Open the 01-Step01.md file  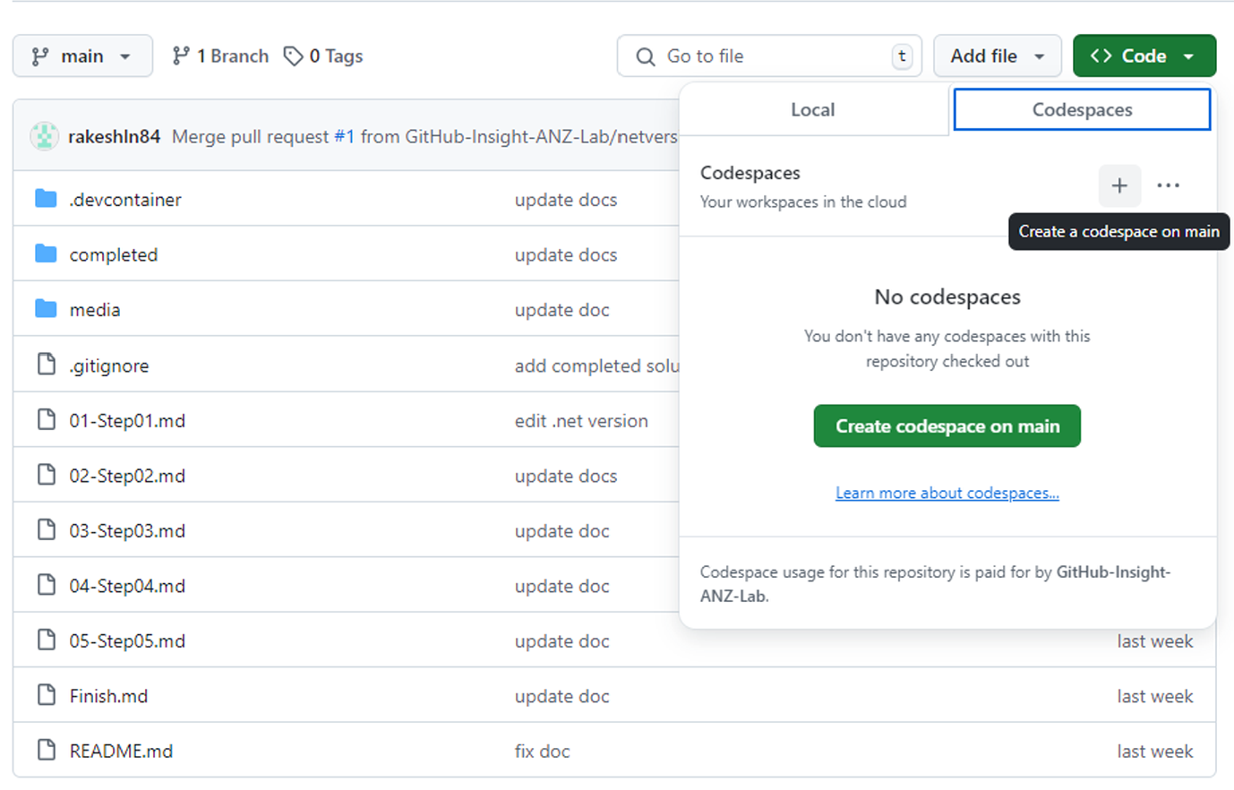click(x=127, y=421)
